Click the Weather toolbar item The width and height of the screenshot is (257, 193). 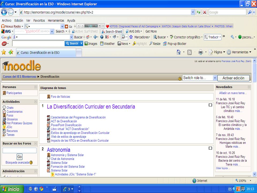pos(107,44)
